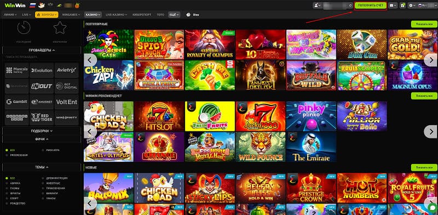Image resolution: width=438 pixels, height=215 pixels.
Task: Open the Chicken Road 2 game thumbnail
Action: click(108, 116)
